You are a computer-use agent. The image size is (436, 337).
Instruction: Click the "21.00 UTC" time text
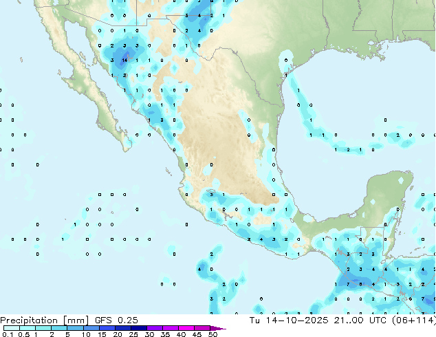coord(360,320)
